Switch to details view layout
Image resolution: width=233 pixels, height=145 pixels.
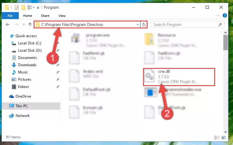(x=217, y=137)
